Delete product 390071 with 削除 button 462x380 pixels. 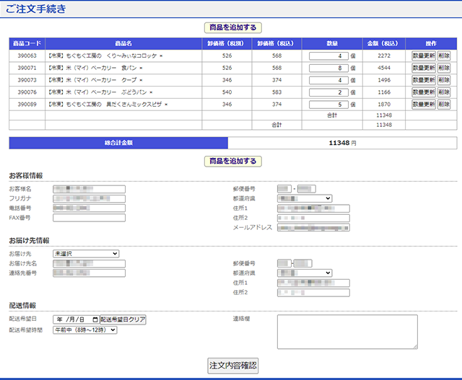[443, 68]
